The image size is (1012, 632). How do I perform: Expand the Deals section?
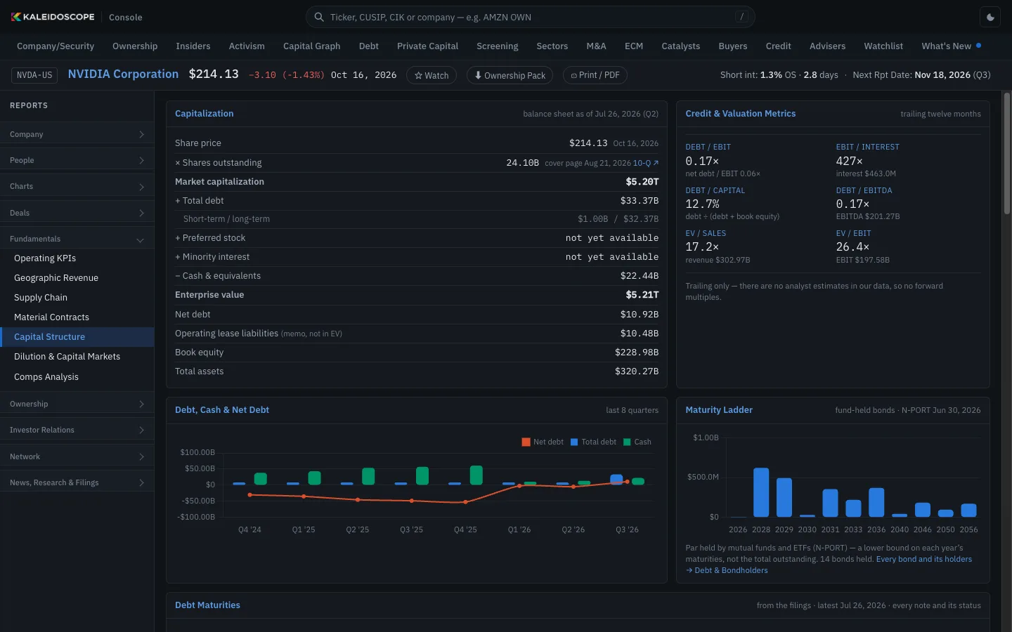(77, 213)
